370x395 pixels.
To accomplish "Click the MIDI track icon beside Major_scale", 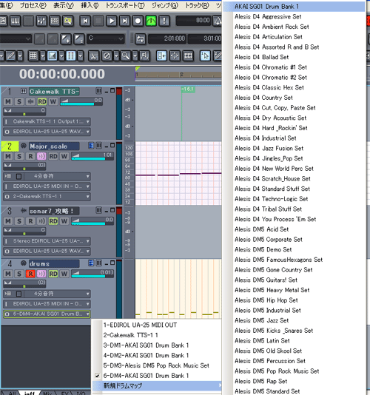I will (x=24, y=146).
